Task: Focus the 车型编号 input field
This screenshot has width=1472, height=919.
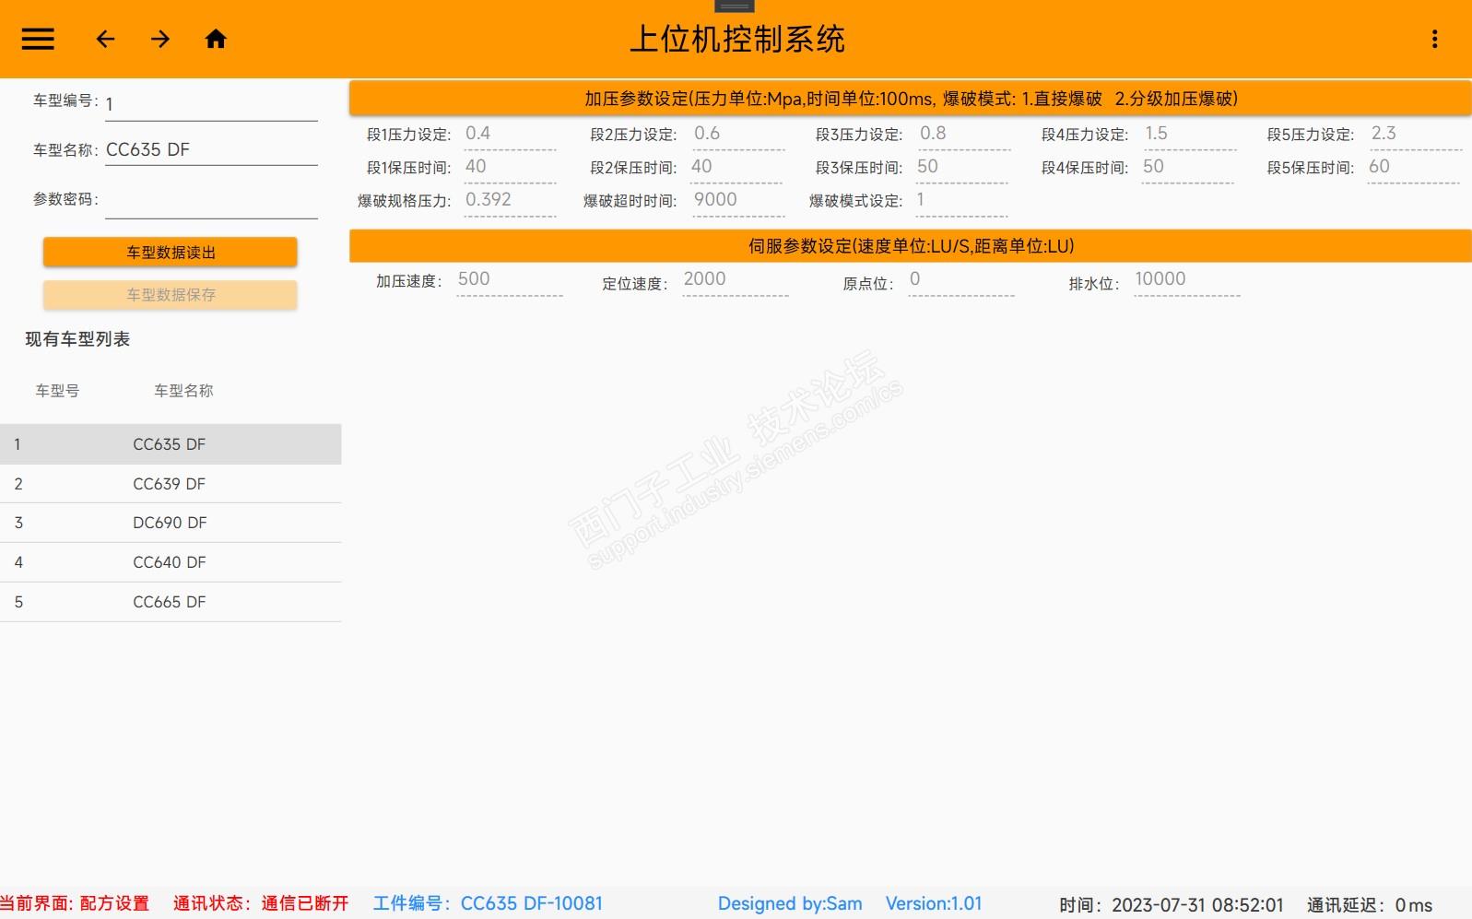Action: coord(211,104)
